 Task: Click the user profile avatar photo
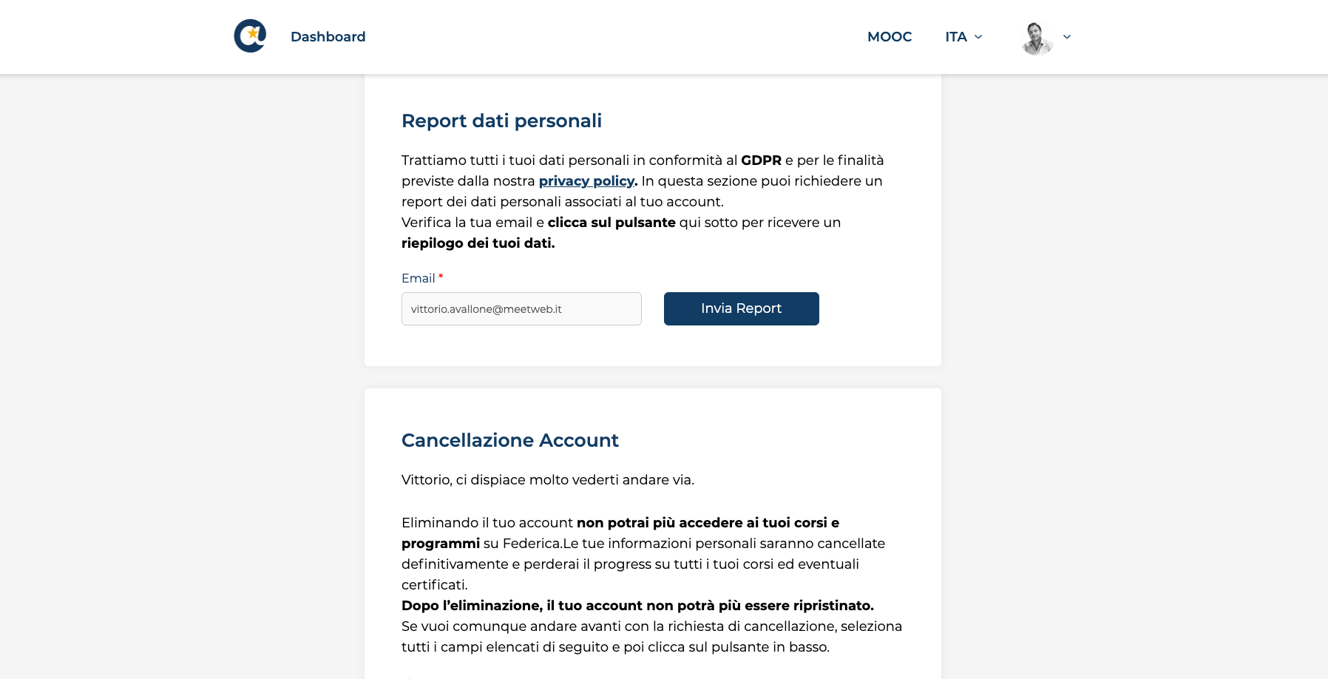1037,38
